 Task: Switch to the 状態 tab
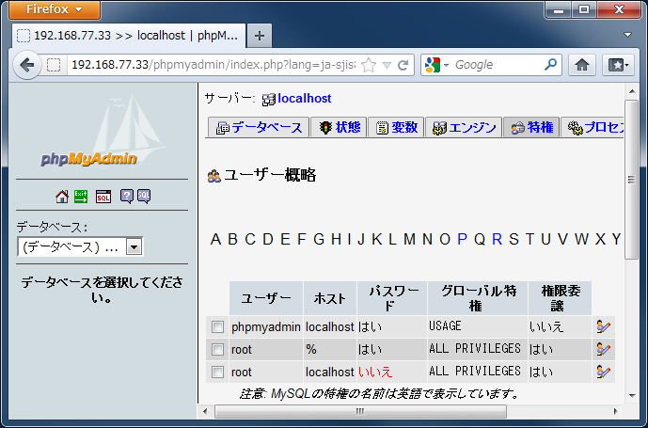coord(340,127)
